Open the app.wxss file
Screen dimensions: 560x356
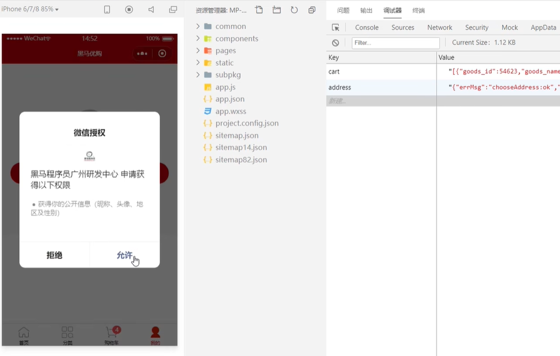[230, 111]
